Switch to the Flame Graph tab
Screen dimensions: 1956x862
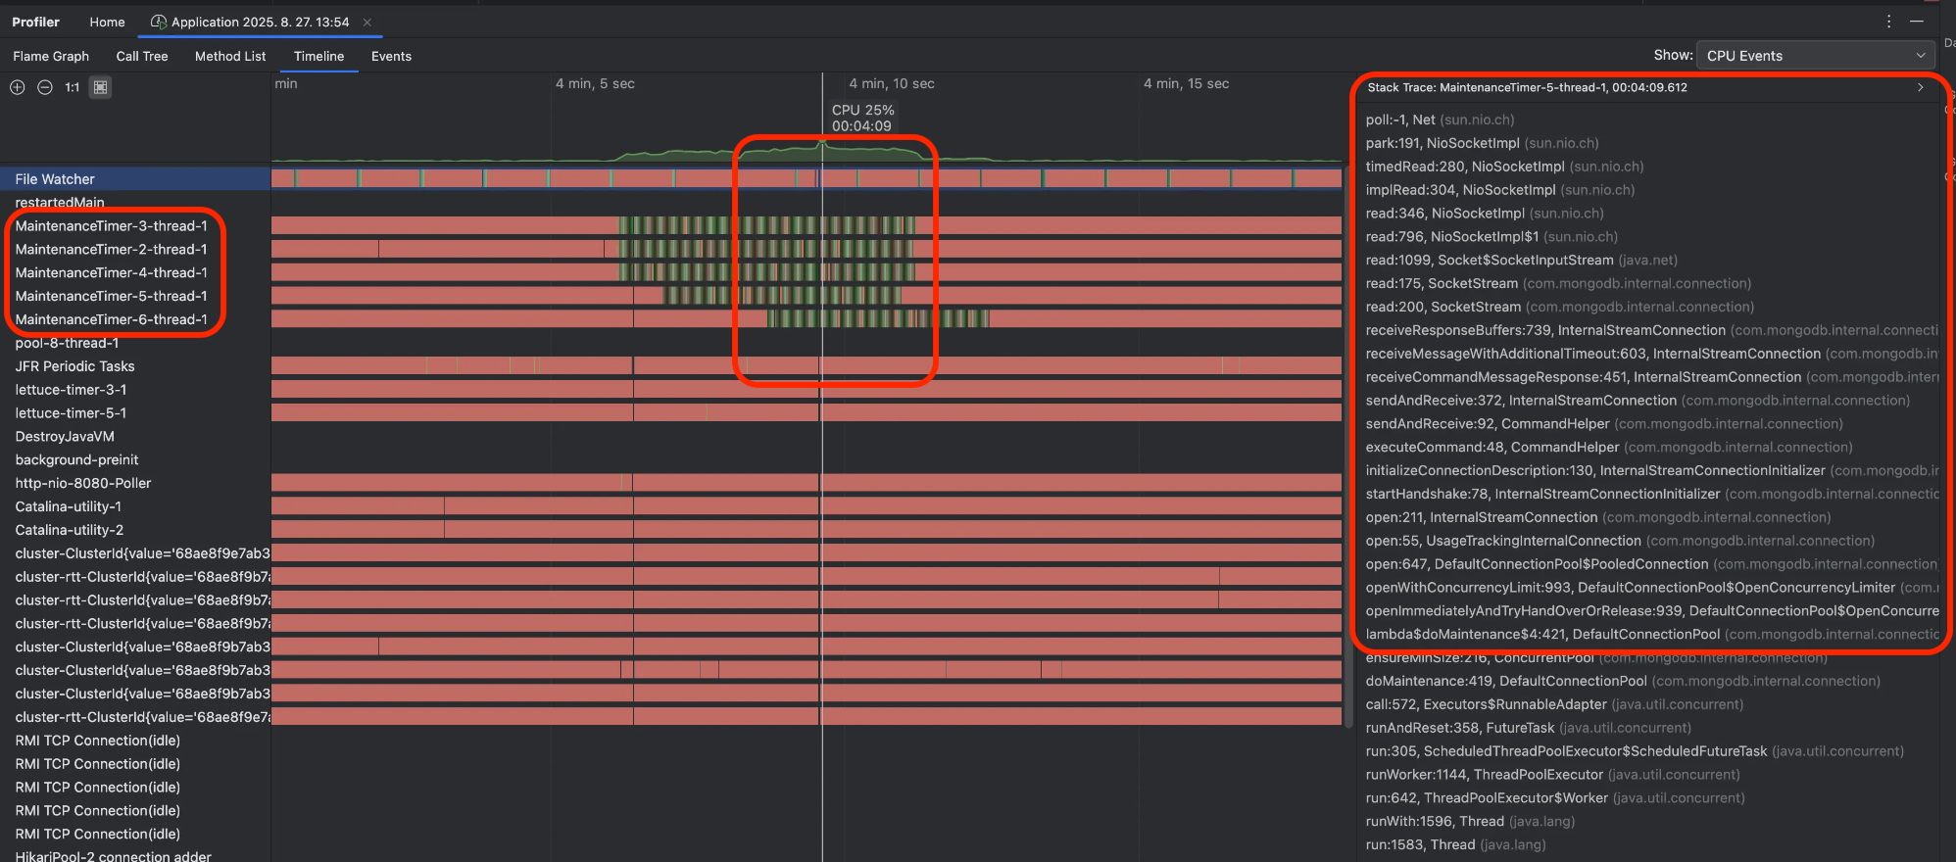click(x=51, y=57)
